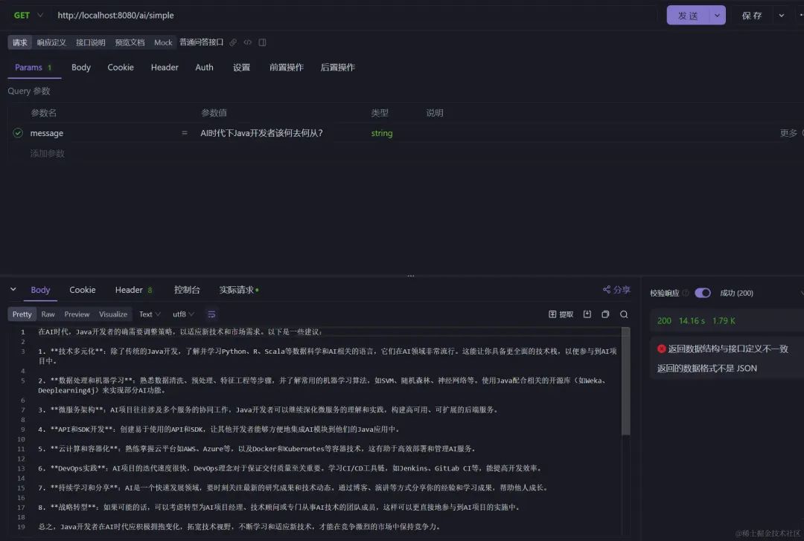Save the response using the download icon
Viewport: 804px width, 541px height.
click(x=586, y=314)
